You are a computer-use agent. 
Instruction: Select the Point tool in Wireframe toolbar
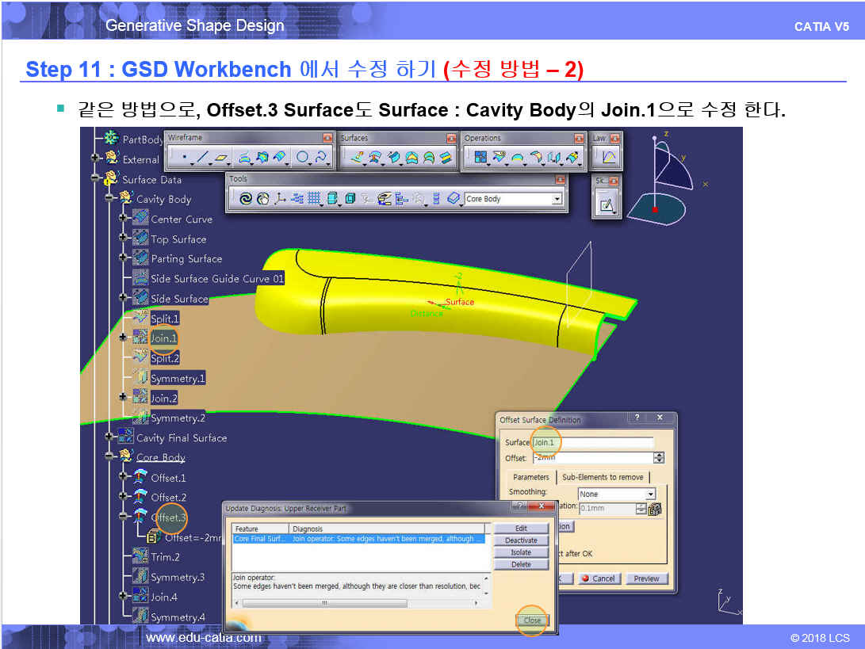point(183,158)
